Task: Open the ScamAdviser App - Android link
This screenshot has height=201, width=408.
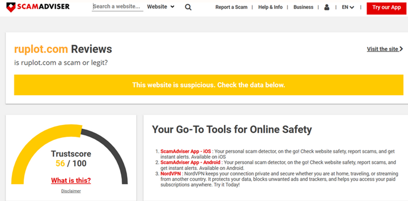Action: point(190,162)
